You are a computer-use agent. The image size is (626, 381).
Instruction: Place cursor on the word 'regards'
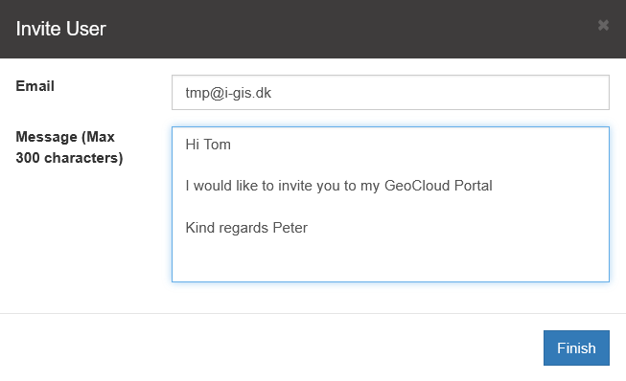(243, 229)
